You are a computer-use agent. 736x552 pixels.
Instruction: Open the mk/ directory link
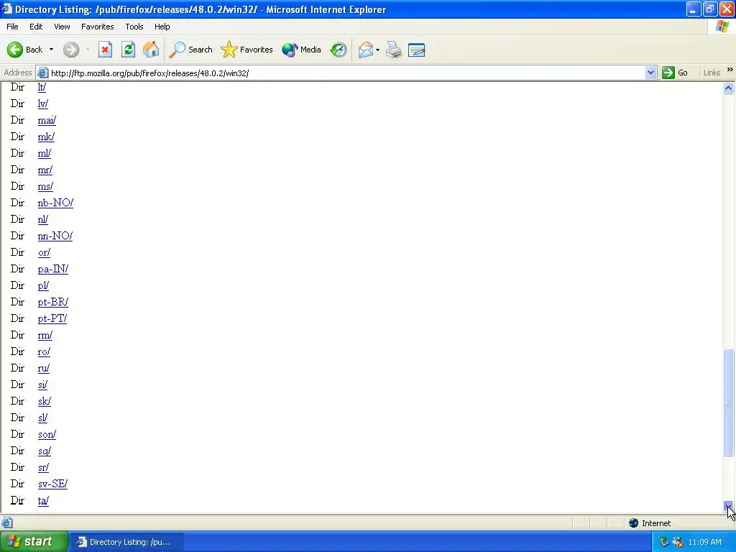[46, 137]
